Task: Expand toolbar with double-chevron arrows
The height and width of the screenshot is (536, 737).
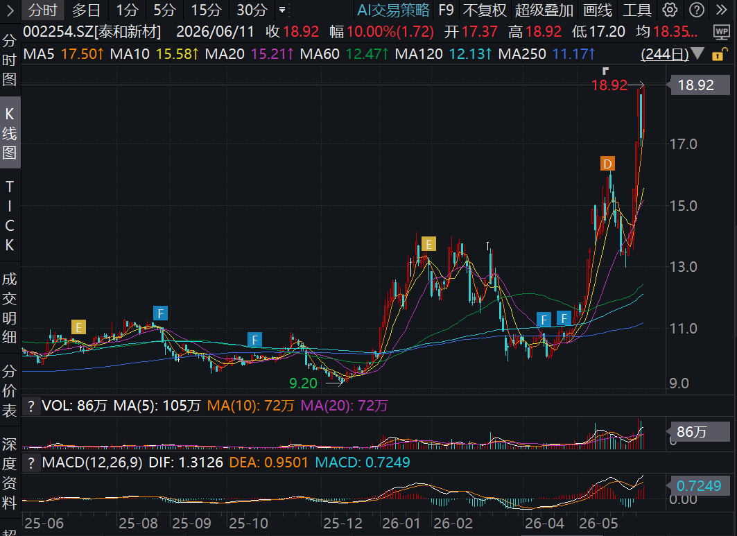Action: [722, 10]
